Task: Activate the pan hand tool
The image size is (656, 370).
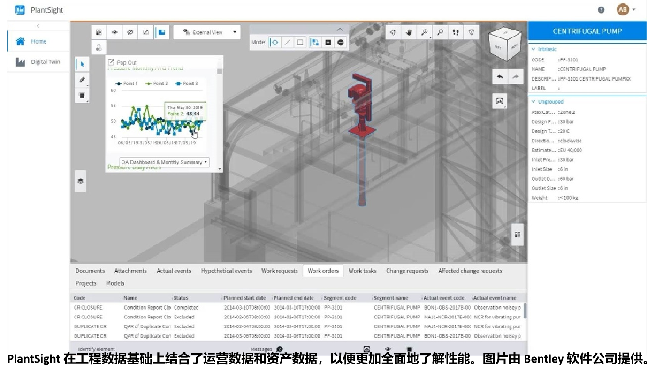Action: point(409,32)
